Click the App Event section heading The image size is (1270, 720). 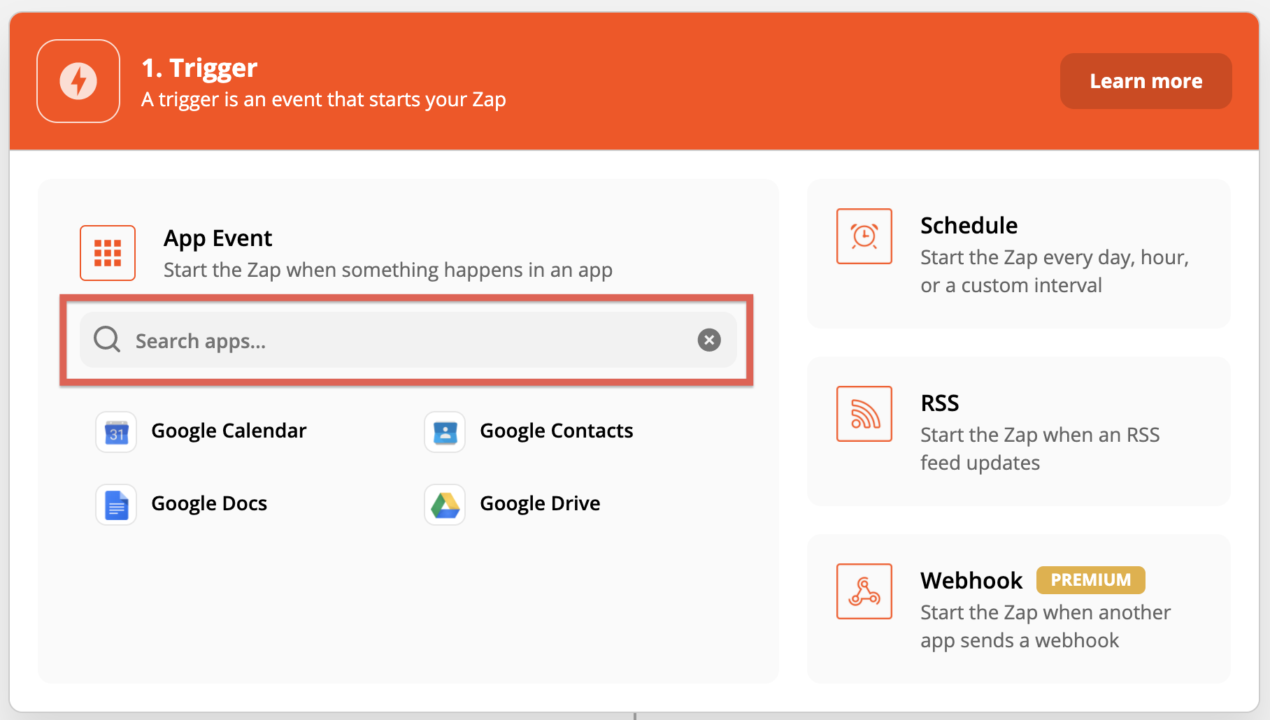(217, 238)
